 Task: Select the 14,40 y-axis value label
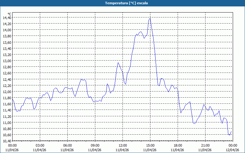(7, 17)
